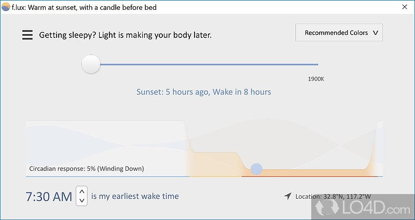
Task: Click the color temperature slider handle
Action: pyautogui.click(x=91, y=64)
